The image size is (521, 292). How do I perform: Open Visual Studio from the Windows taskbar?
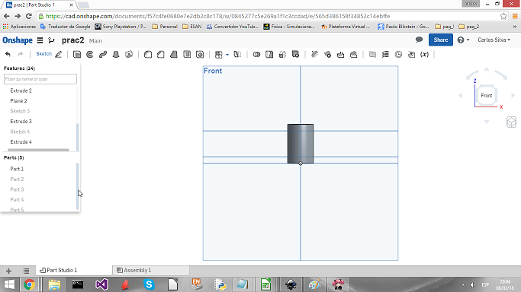pos(101,284)
